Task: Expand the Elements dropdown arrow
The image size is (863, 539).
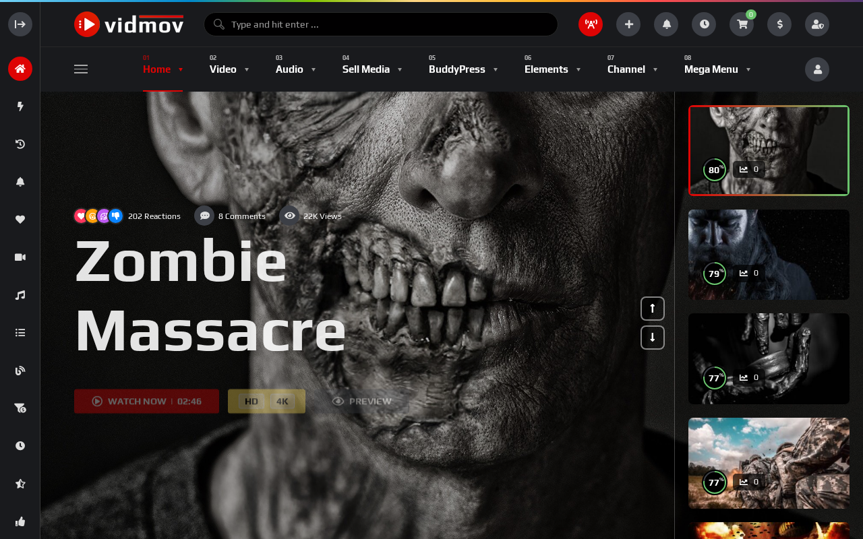Action: tap(578, 69)
